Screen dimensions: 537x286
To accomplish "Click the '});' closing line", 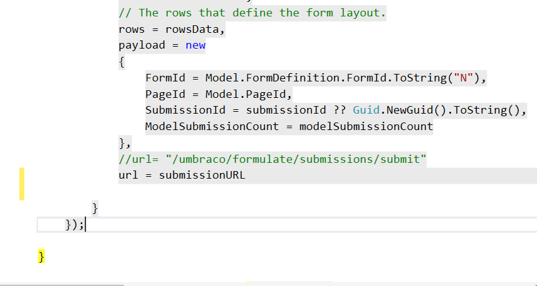I will (x=74, y=225).
